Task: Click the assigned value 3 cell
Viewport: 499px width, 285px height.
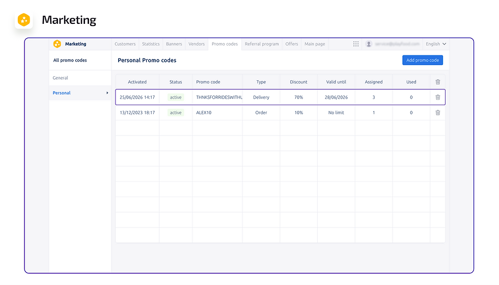Action: [374, 97]
